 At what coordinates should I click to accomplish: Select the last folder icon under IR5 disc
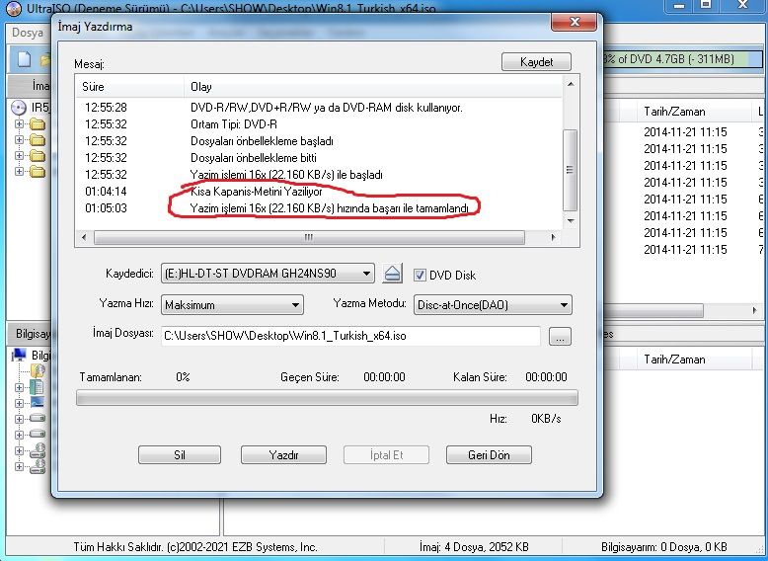point(38,172)
